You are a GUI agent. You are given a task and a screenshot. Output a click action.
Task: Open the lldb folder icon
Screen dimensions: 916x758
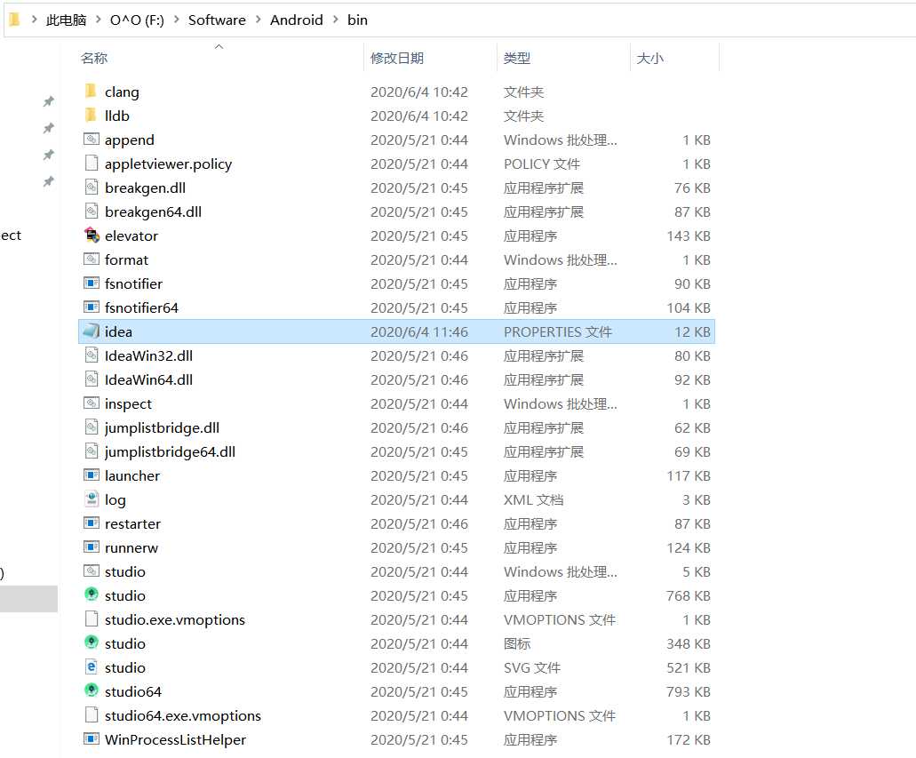pos(91,116)
